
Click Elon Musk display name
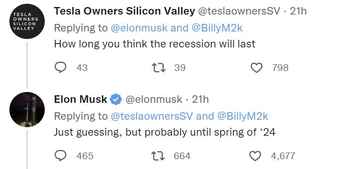[81, 99]
